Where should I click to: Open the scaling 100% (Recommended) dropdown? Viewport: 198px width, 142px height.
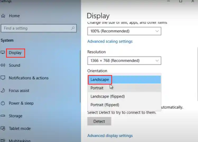click(x=124, y=31)
